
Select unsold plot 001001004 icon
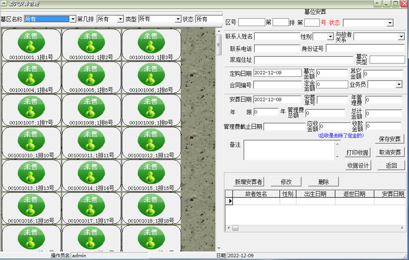(31, 74)
